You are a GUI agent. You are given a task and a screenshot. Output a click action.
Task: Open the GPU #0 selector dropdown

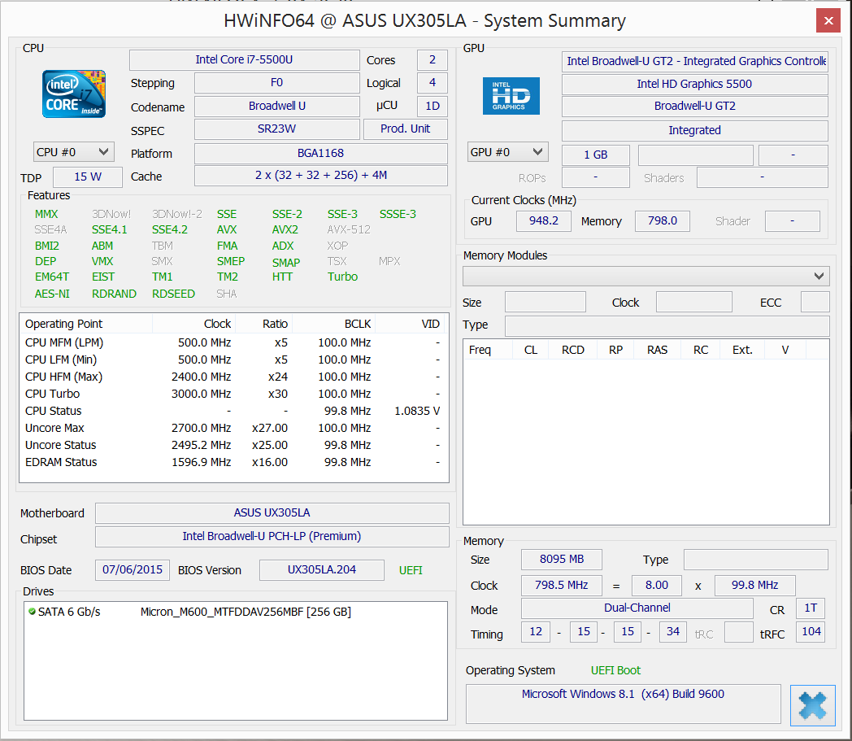coord(507,152)
